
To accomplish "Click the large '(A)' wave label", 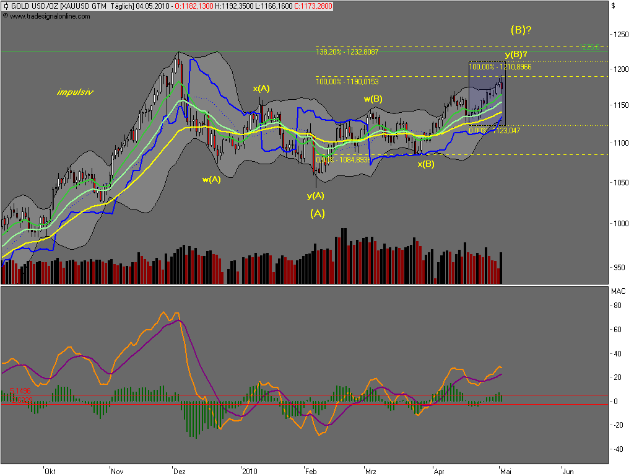I will click(x=318, y=213).
